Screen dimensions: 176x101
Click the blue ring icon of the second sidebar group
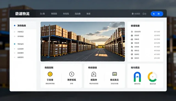pos(15,44)
